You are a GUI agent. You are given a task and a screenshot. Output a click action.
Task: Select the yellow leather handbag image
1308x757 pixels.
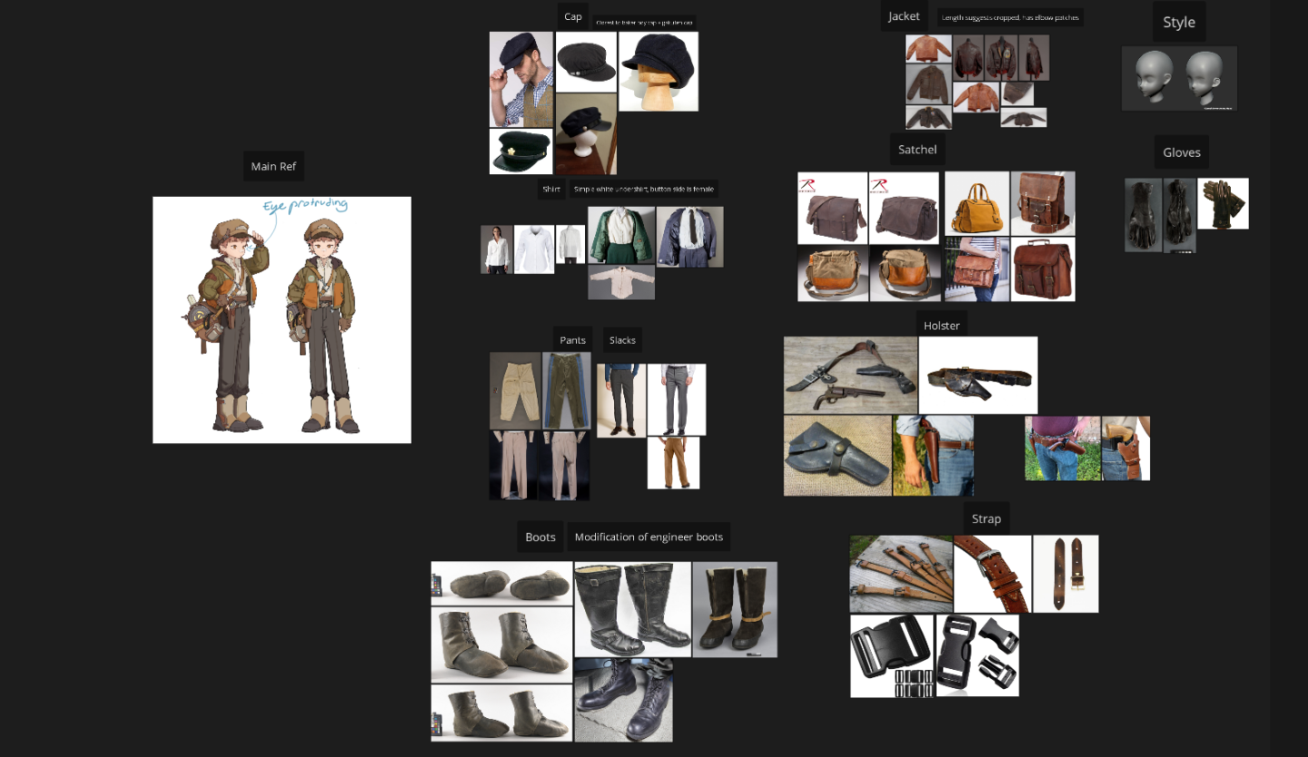click(977, 203)
